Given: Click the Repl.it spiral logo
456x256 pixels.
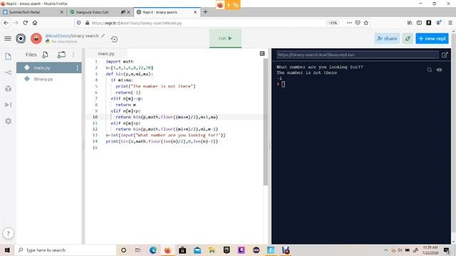Looking at the screenshot, I should (21, 38).
